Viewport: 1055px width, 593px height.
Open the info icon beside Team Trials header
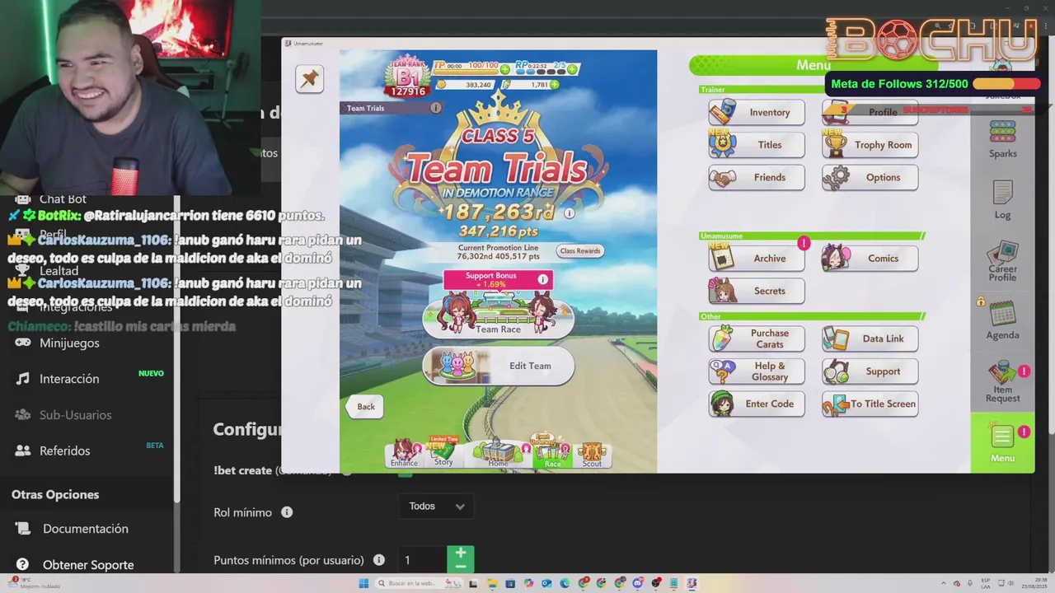[436, 108]
